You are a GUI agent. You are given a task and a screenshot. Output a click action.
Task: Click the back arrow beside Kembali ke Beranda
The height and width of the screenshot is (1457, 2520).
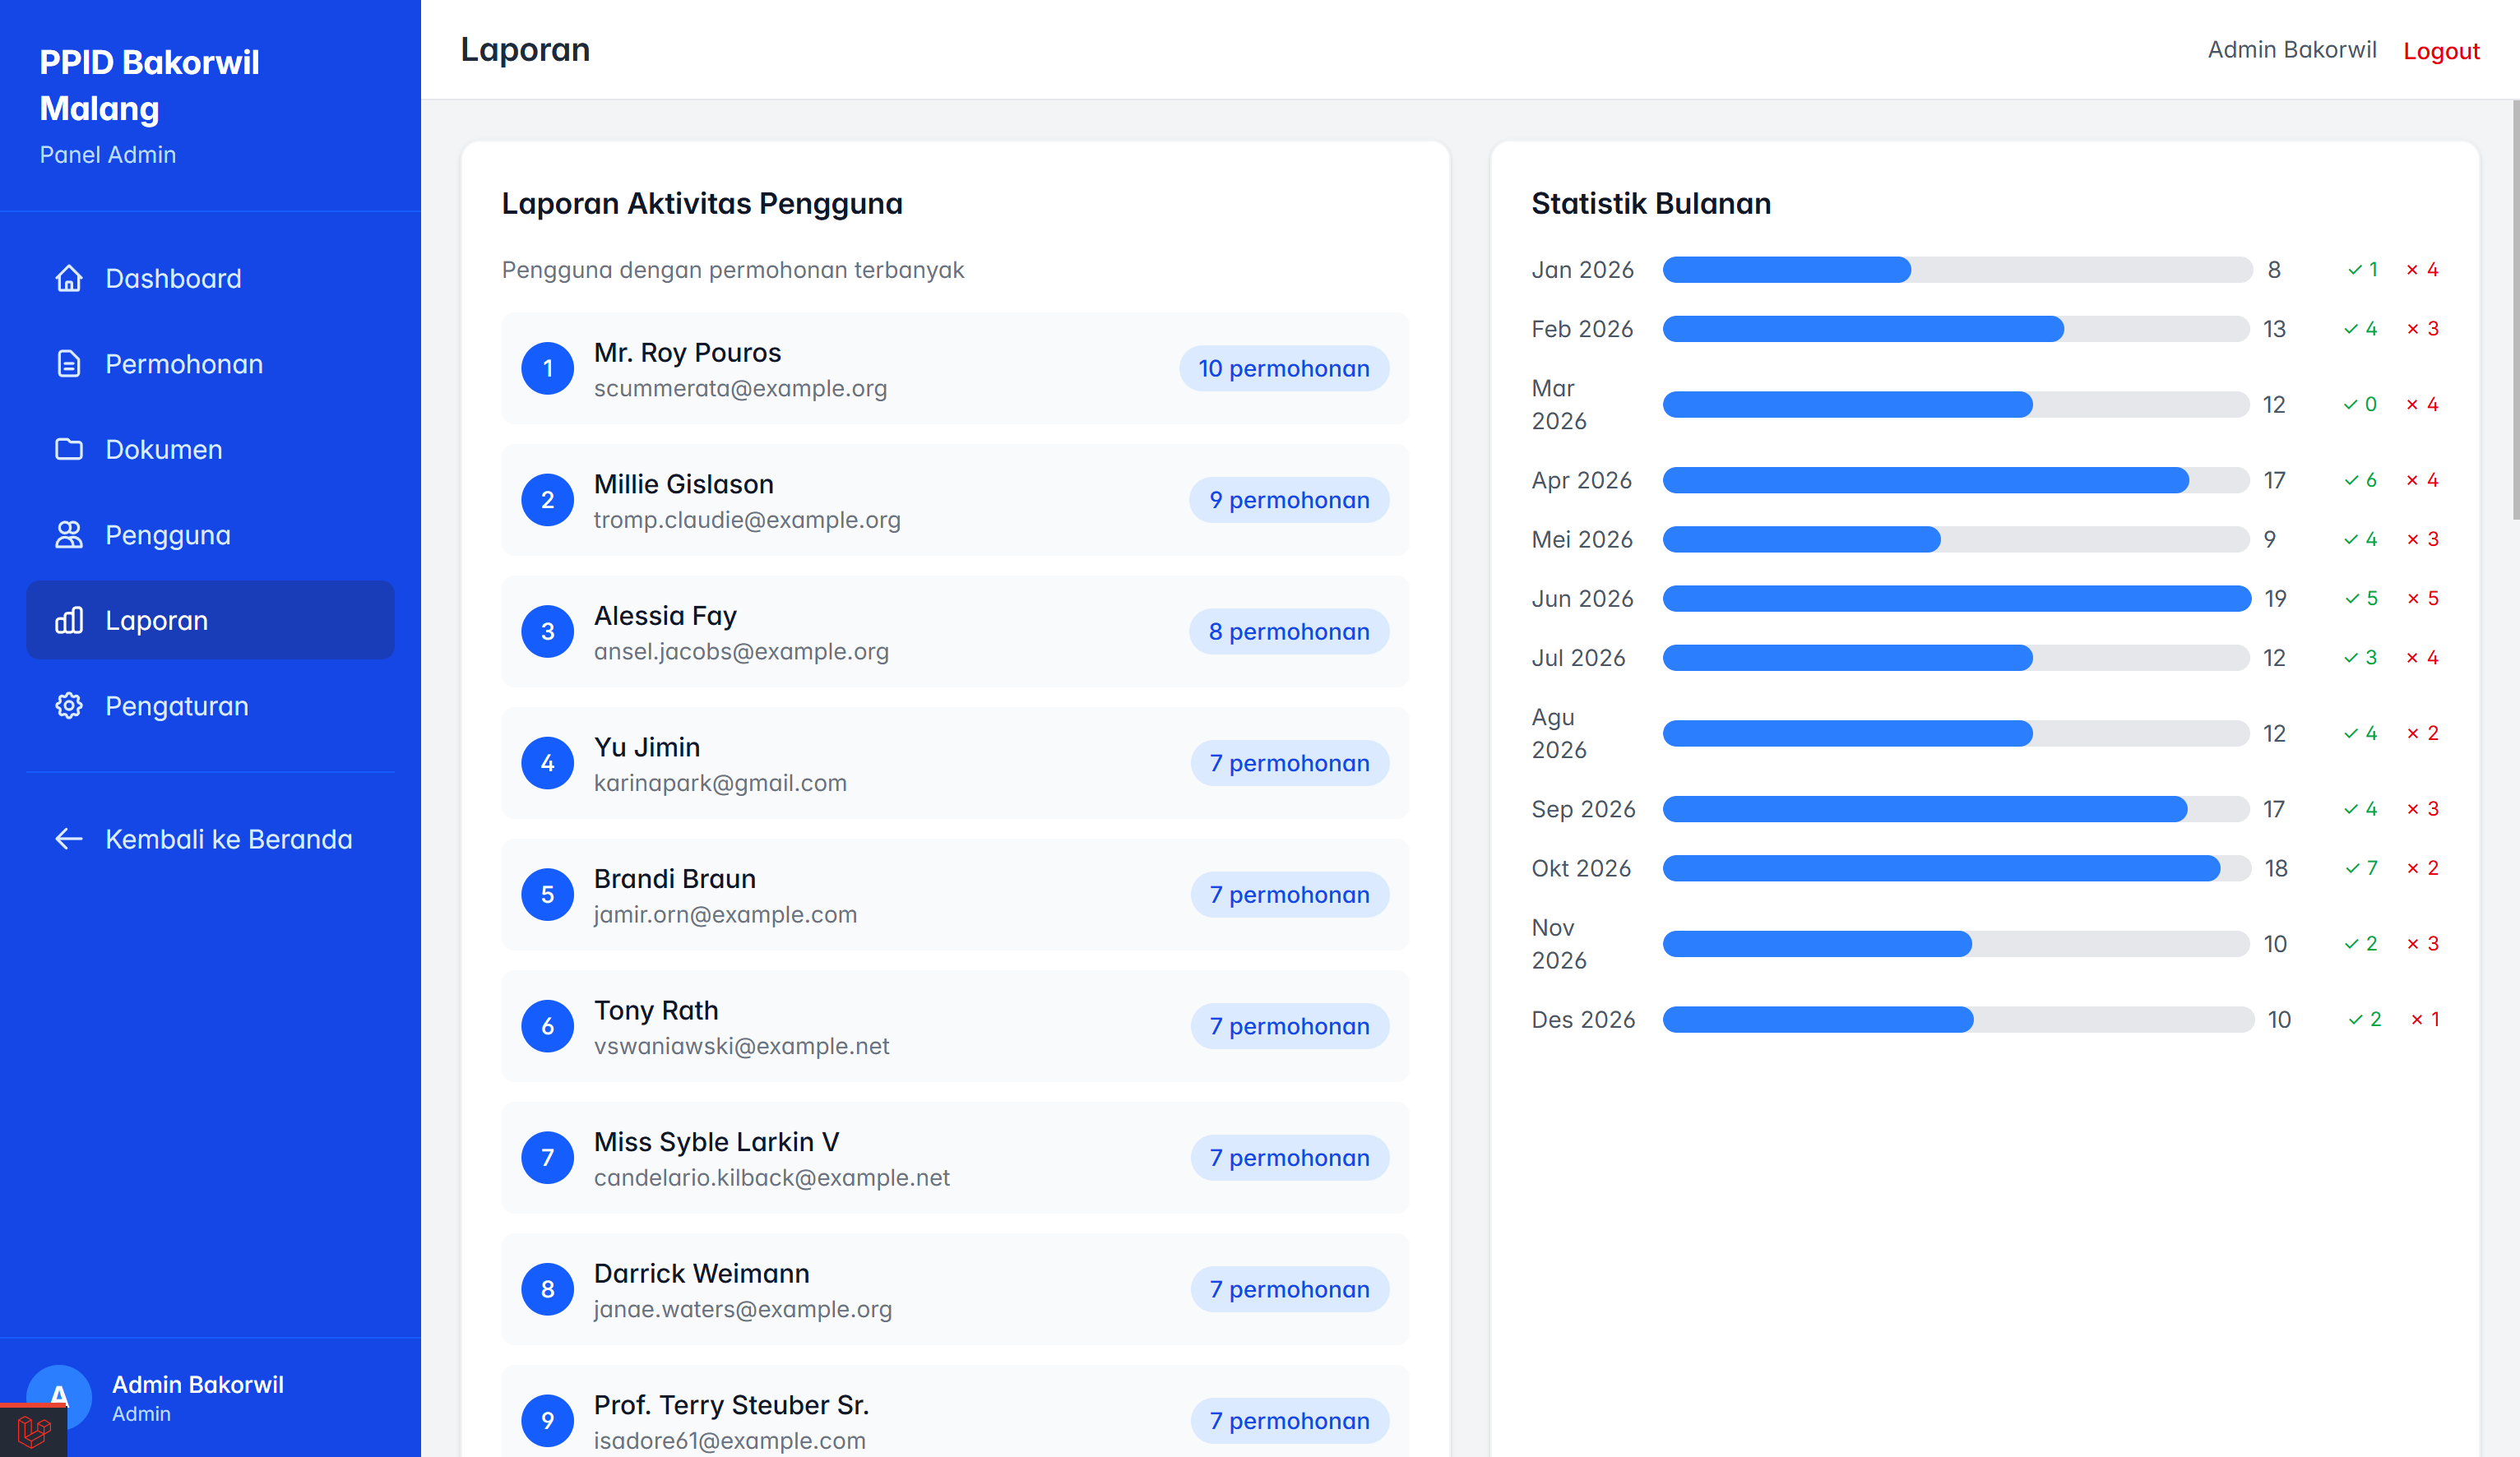69,839
